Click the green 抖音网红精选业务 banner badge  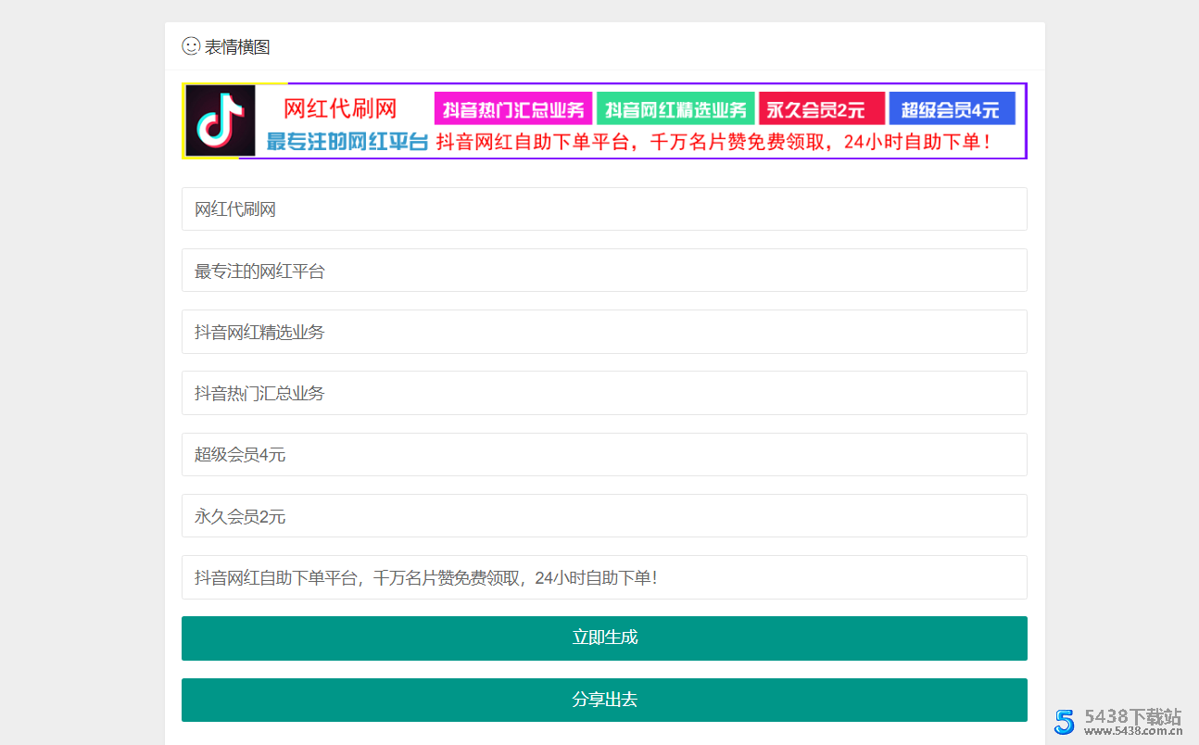click(675, 109)
